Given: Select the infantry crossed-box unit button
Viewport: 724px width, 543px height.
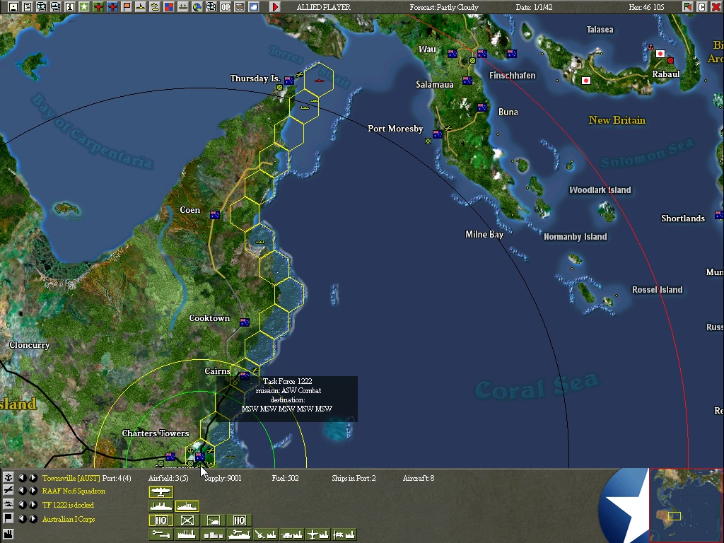Looking at the screenshot, I should click(187, 520).
